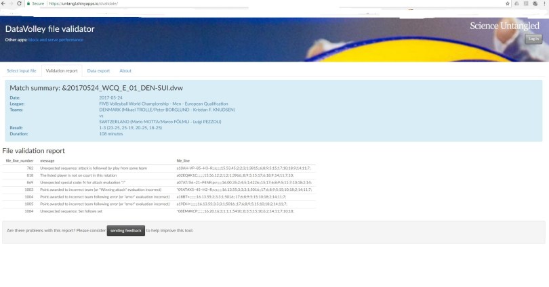This screenshot has height=287, width=549.
Task: Open the Chrome three-dot menu
Action: (x=544, y=3)
